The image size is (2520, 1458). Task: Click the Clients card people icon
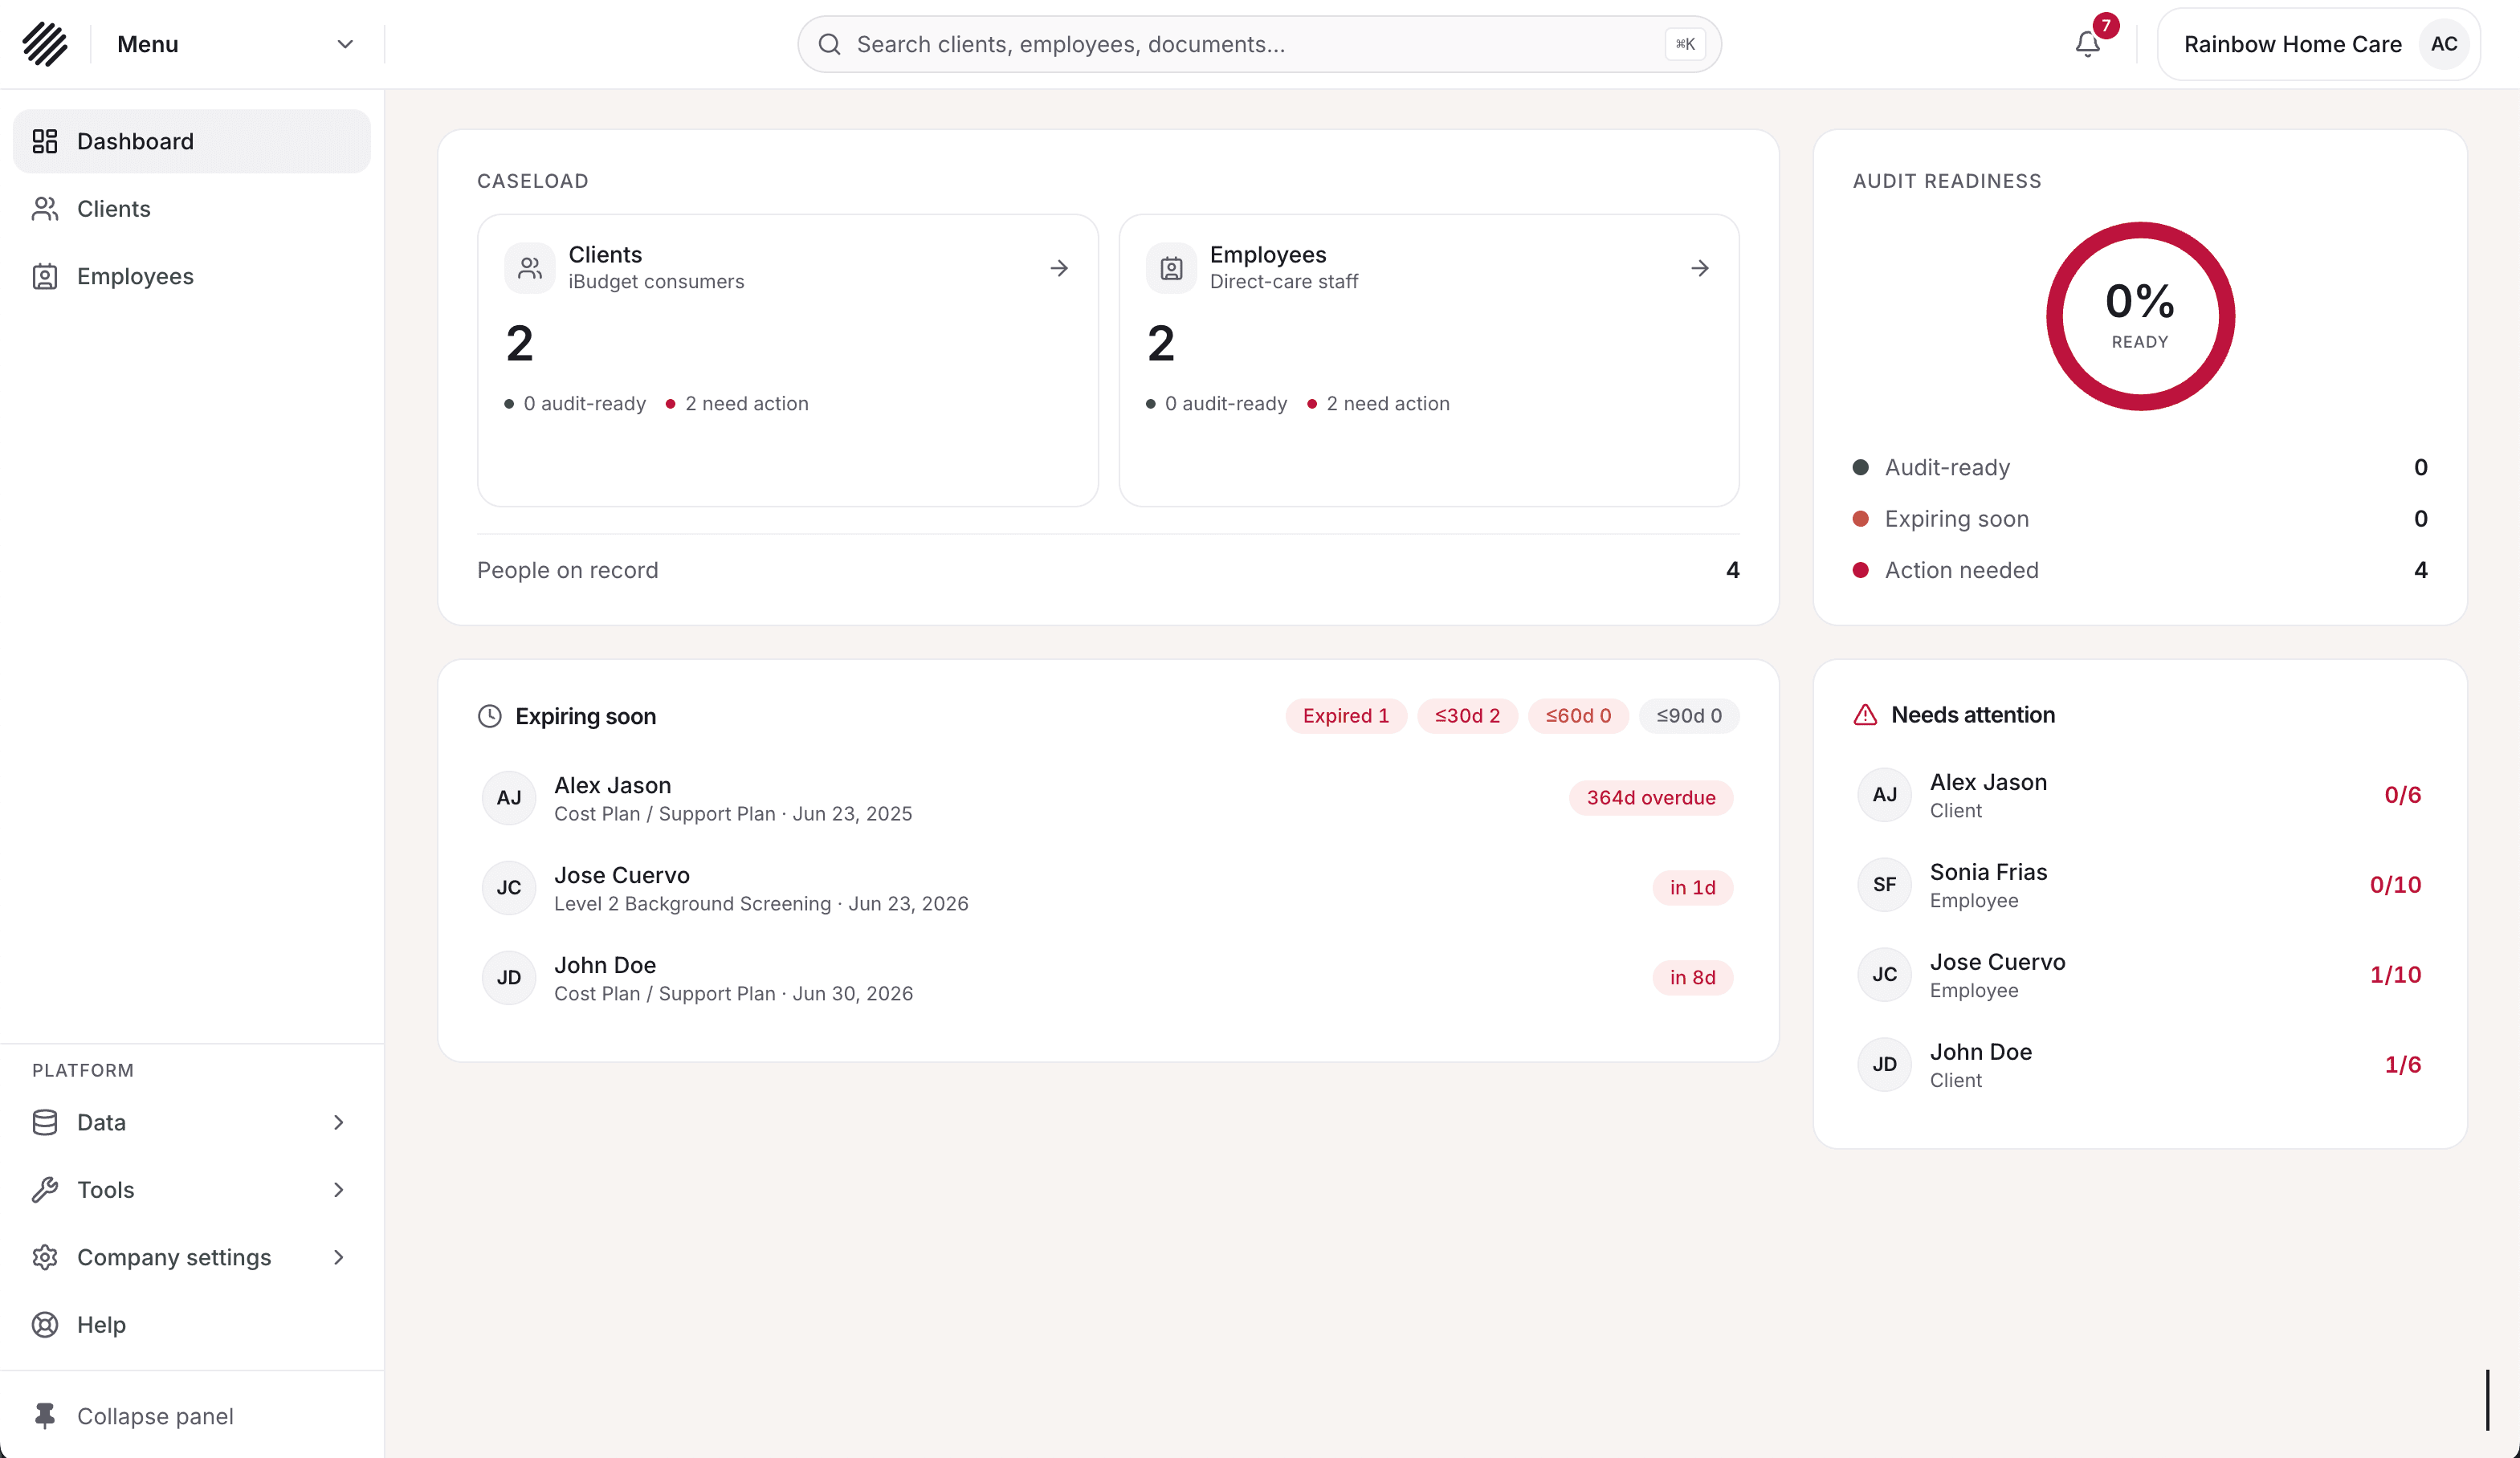pos(530,268)
